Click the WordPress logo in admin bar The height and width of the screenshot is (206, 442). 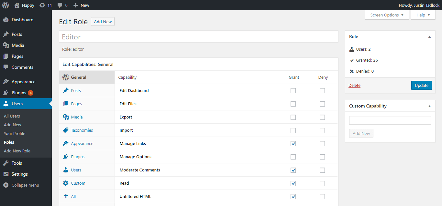5,5
